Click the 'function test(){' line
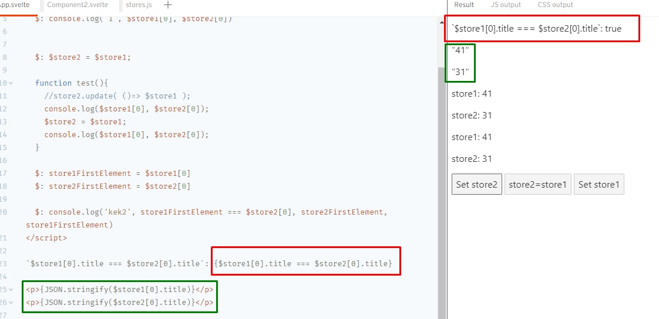659x319 pixels. [72, 83]
